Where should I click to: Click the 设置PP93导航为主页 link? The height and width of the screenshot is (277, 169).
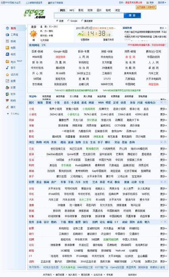tap(10, 3)
